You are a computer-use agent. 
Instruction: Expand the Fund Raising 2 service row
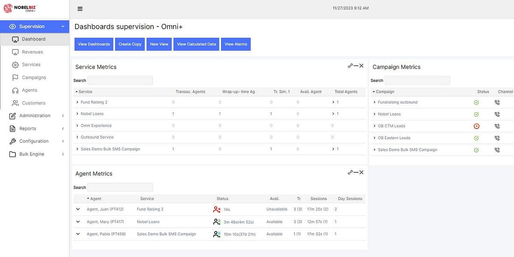click(78, 102)
